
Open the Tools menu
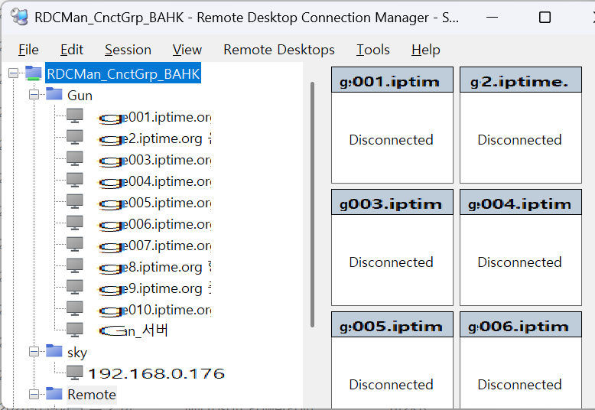tap(372, 50)
